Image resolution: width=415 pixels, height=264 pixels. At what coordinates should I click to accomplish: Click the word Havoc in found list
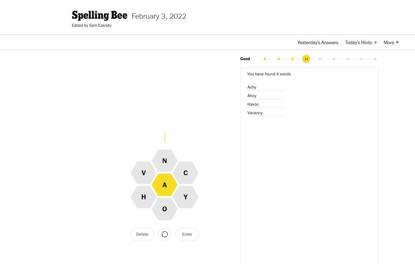(253, 104)
